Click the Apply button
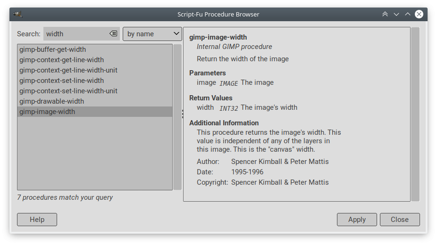The height and width of the screenshot is (245, 437). tap(357, 220)
